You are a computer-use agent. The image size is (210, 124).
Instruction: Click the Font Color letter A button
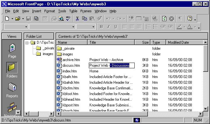click(x=190, y=27)
